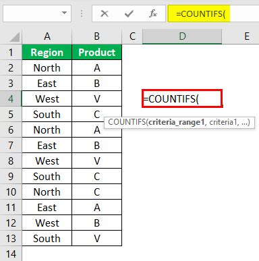This screenshot has height=261, width=259.
Task: Open Insert Function fx dialog
Action: (153, 14)
